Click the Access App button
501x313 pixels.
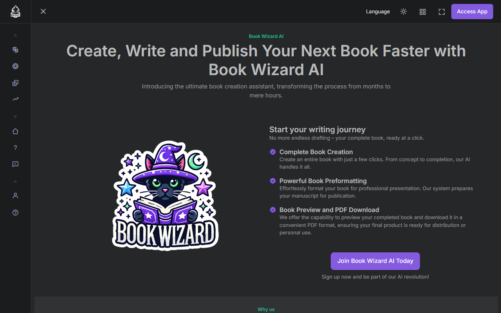[472, 11]
